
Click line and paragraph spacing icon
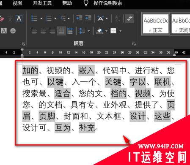tap(82, 31)
